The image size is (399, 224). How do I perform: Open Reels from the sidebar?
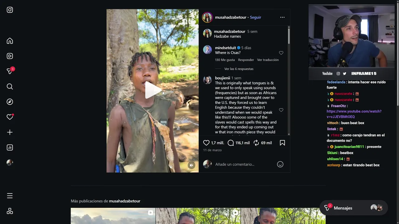[x=10, y=56]
